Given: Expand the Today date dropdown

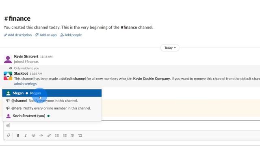Looking at the screenshot, I should click(170, 48).
